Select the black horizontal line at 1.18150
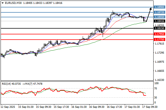The image size is (166, 110). pos(77,28)
